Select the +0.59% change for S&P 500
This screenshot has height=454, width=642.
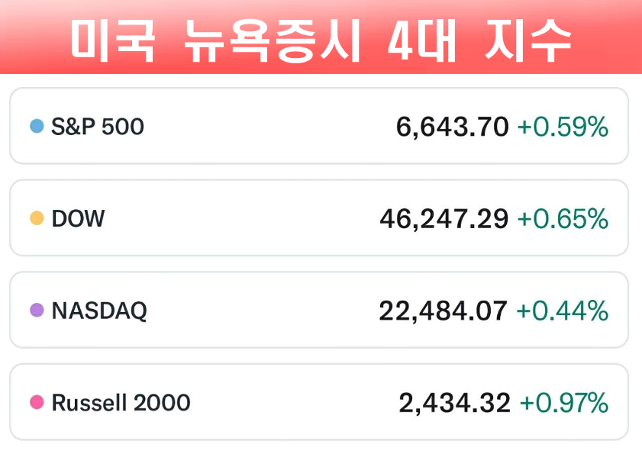pyautogui.click(x=563, y=127)
